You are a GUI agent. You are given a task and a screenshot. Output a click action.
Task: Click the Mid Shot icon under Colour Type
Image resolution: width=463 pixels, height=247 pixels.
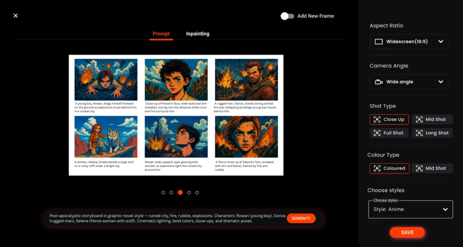click(419, 168)
